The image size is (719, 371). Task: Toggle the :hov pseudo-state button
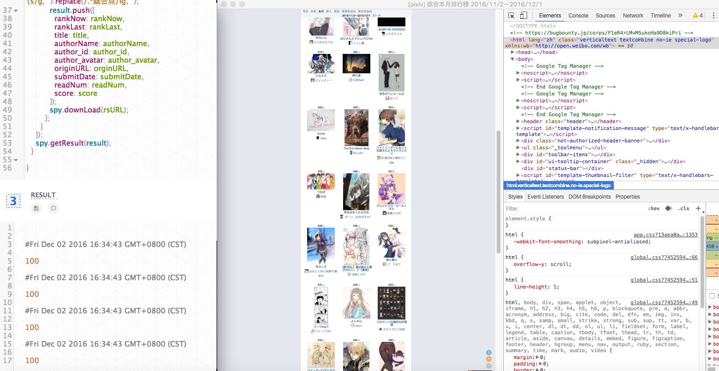654,208
